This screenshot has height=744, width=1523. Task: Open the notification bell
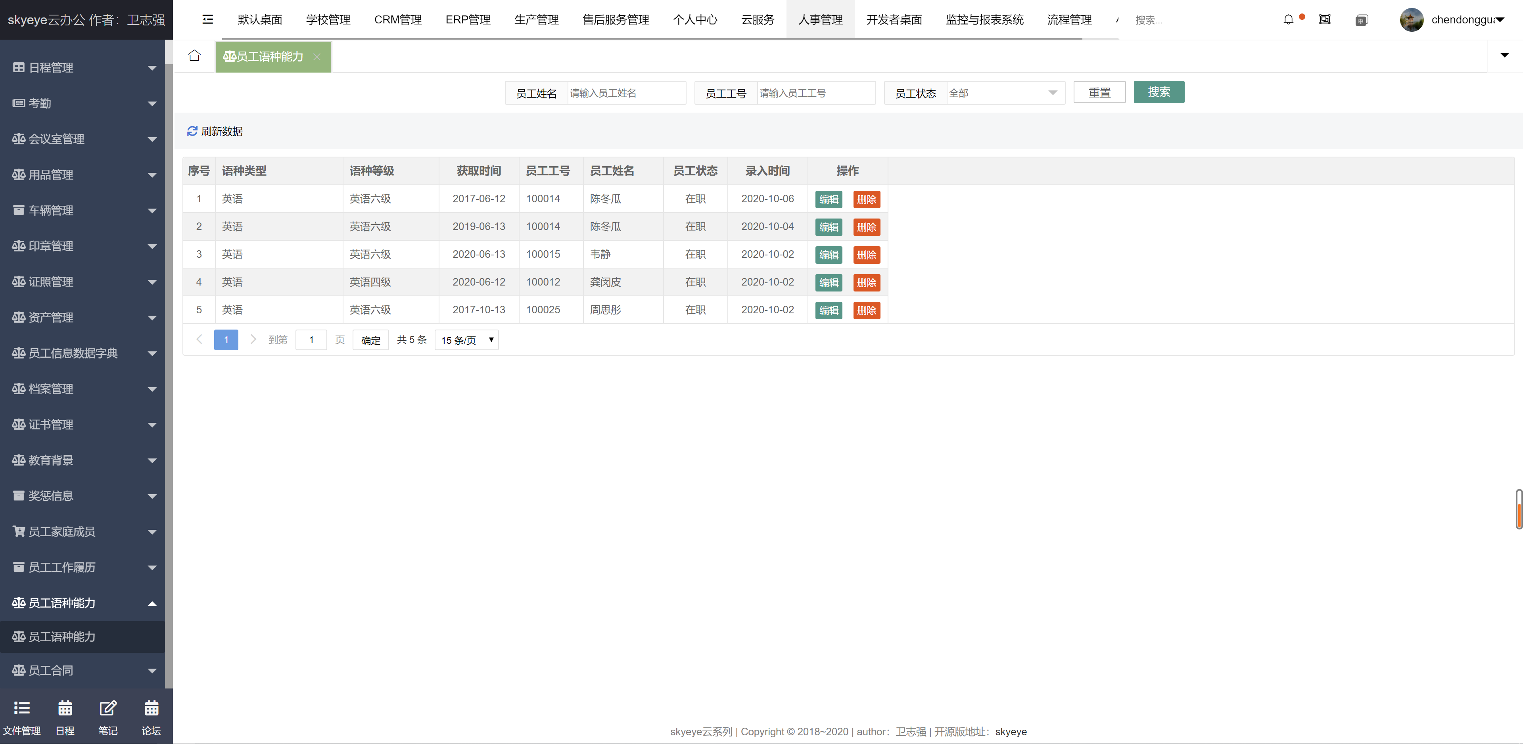(1288, 19)
